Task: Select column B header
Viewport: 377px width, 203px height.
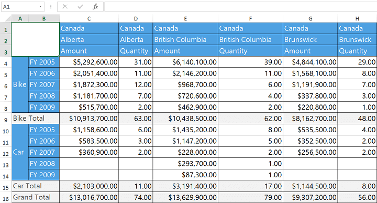Action: coord(44,18)
